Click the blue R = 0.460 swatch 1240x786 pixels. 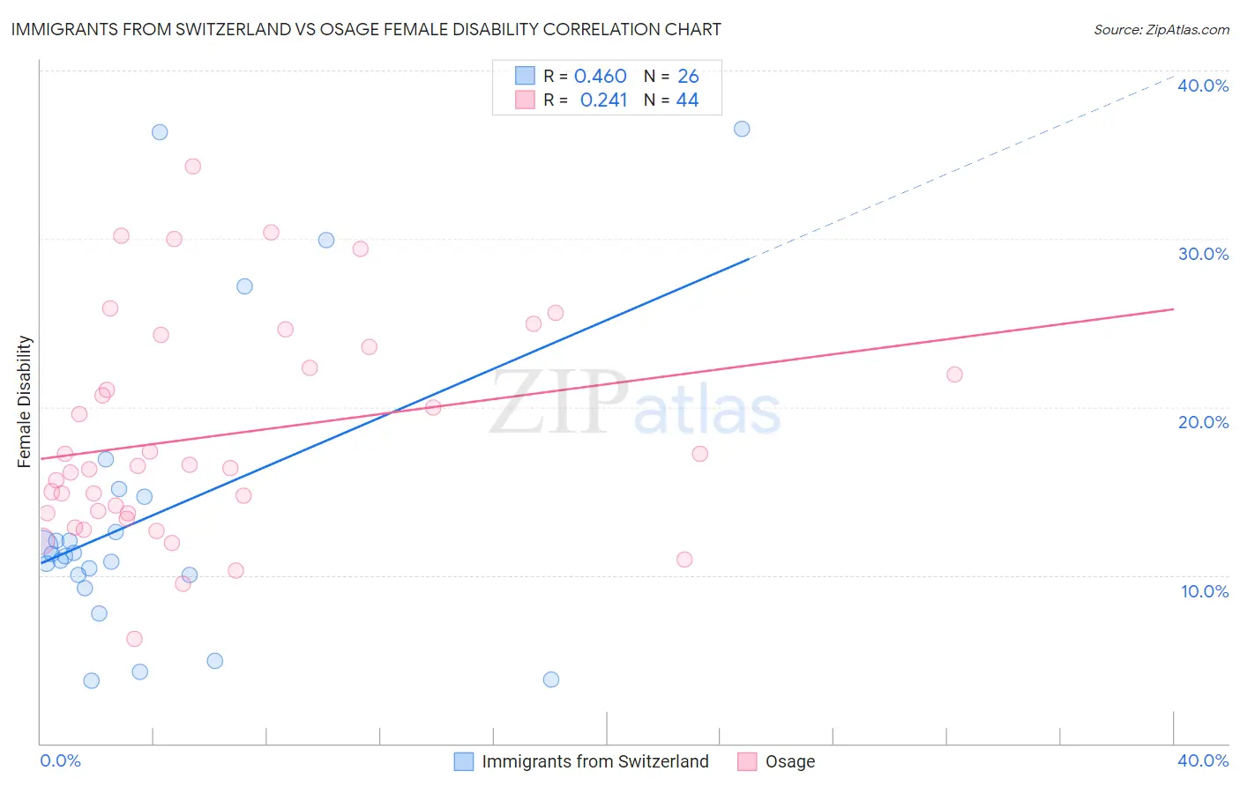coord(526,76)
